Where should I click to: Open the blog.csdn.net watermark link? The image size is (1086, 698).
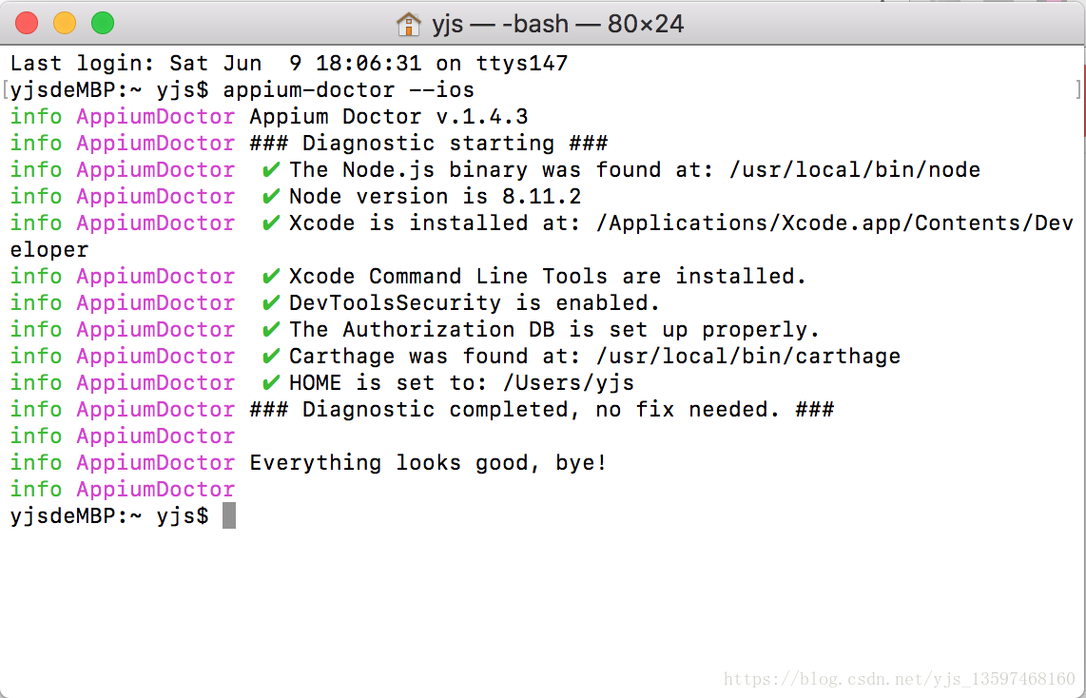pyautogui.click(x=899, y=679)
